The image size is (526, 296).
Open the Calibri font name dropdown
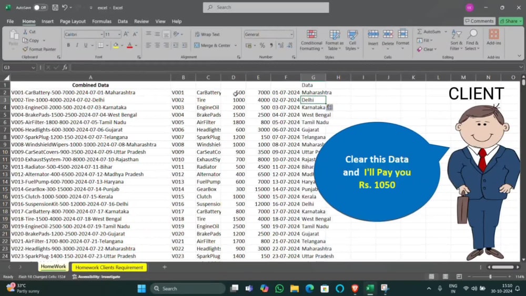101,34
